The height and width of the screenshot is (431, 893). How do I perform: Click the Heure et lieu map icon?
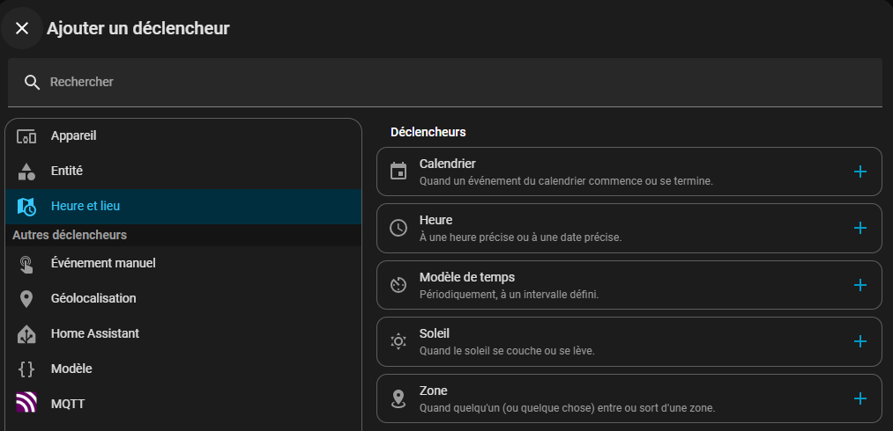pyautogui.click(x=26, y=207)
